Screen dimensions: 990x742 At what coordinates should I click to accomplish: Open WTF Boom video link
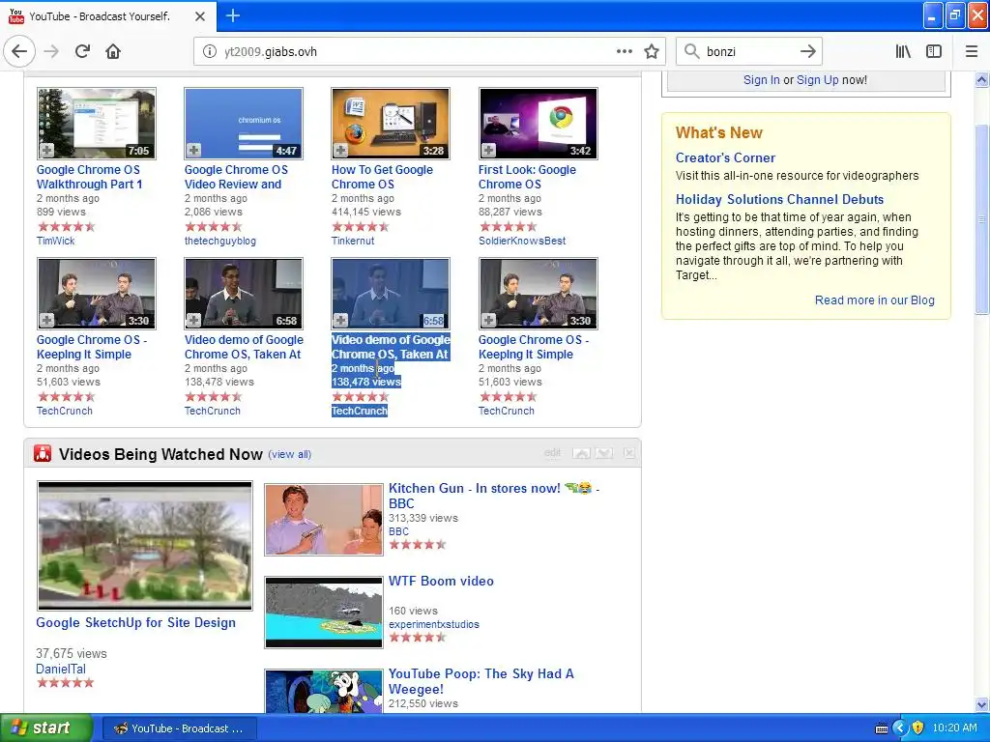tap(441, 581)
